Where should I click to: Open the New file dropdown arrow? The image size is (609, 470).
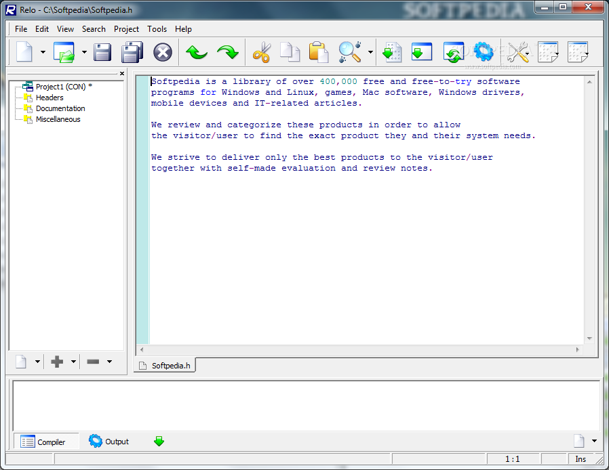[x=43, y=52]
